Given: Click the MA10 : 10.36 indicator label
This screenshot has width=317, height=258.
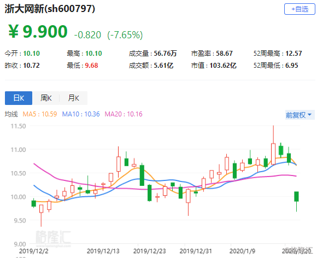Looking at the screenshot, I should pos(81,114).
